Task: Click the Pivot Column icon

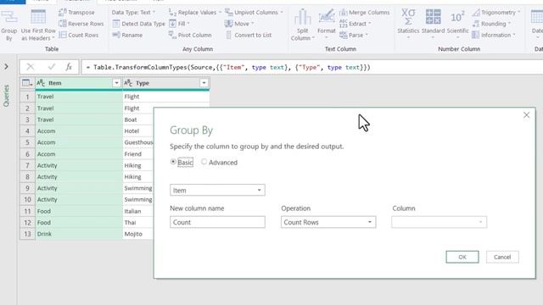Action: tap(172, 35)
